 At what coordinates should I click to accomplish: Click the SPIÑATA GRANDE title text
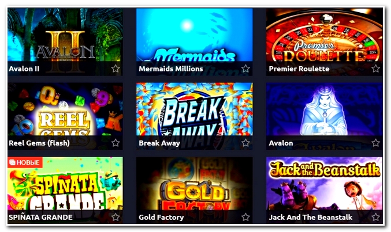(x=40, y=217)
